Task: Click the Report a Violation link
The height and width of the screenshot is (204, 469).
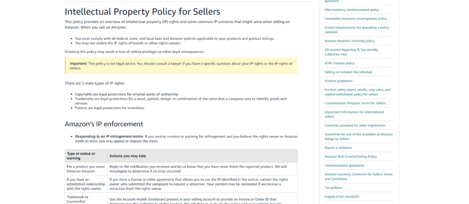Action: click(x=338, y=148)
